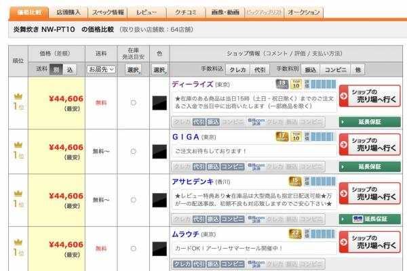Click the years badge next to ムラウチ
This screenshot has height=271, width=407.
[x=295, y=234]
